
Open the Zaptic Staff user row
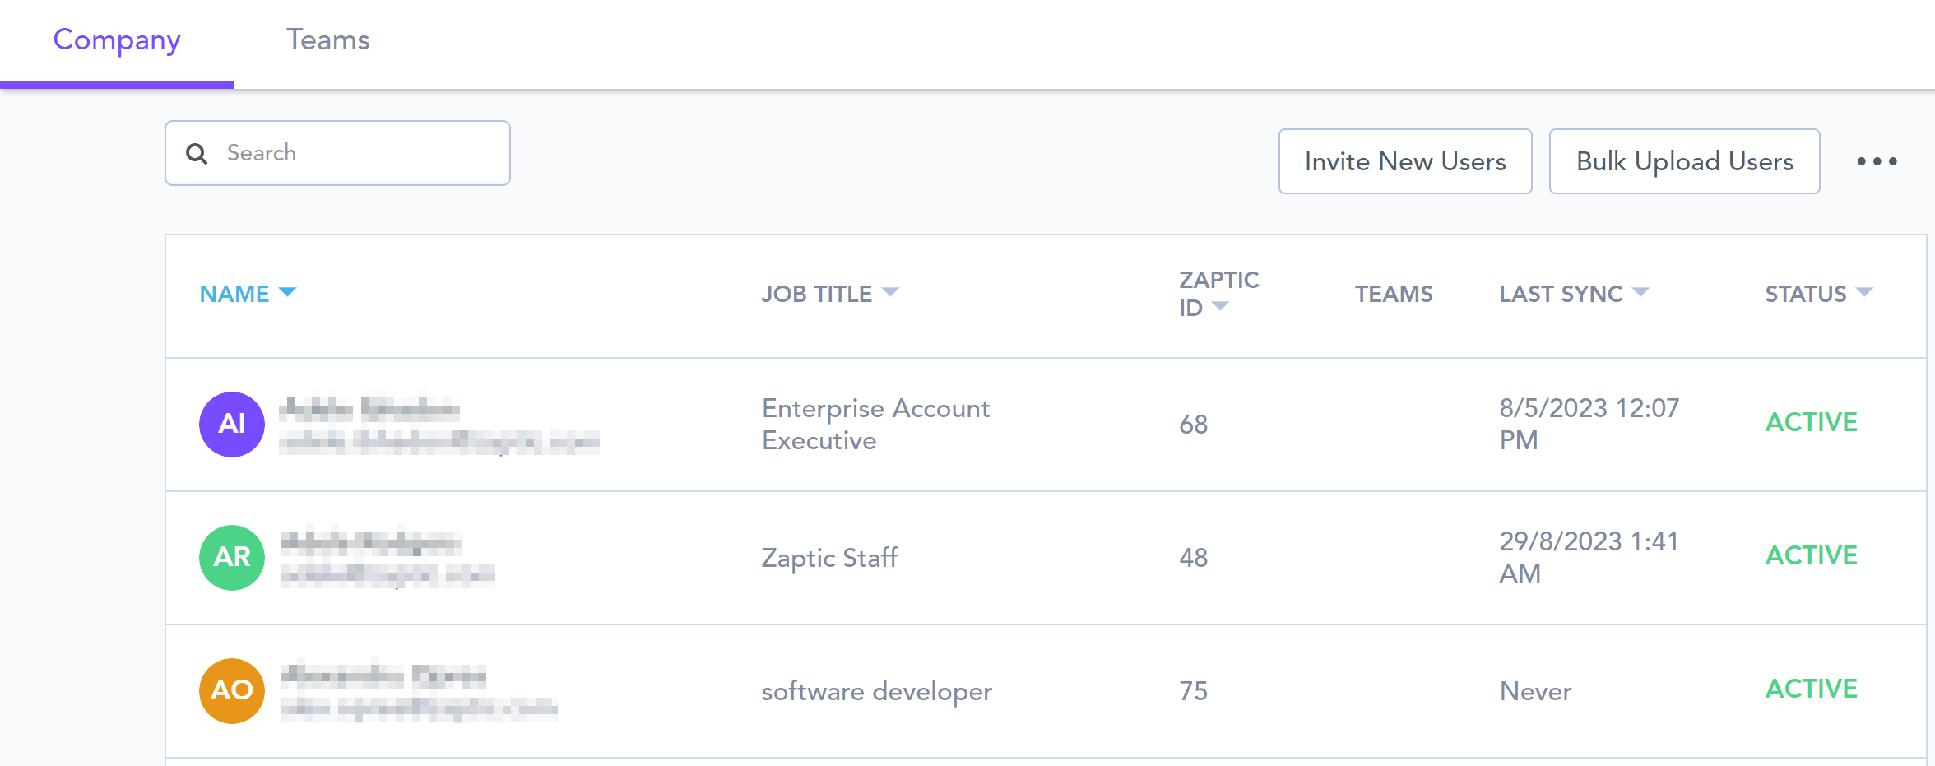(829, 558)
